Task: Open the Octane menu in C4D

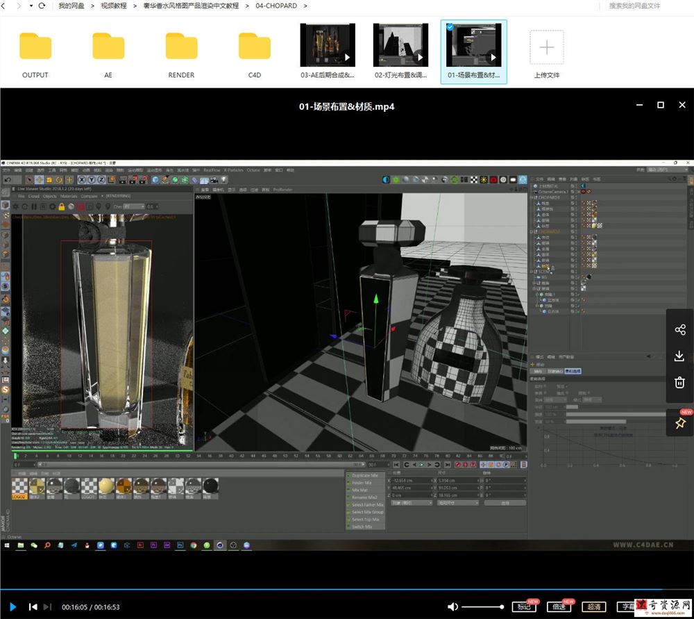Action: coord(253,170)
